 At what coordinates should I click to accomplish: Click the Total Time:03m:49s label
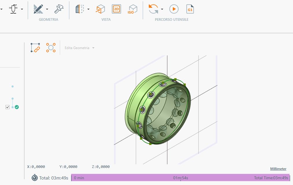click(x=271, y=178)
